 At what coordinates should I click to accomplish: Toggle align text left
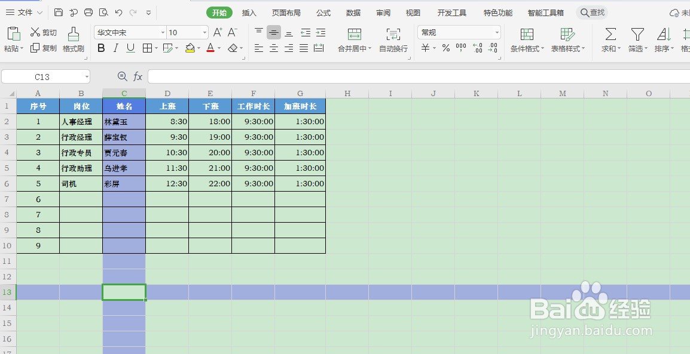[x=259, y=48]
